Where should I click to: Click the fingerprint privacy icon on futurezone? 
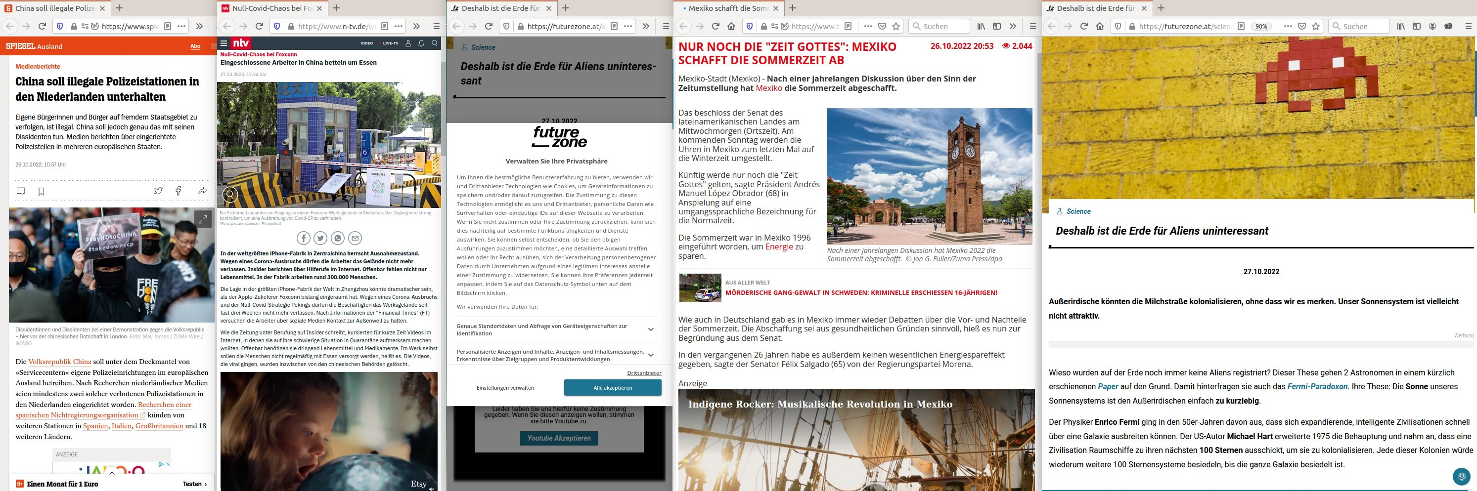(x=1462, y=477)
